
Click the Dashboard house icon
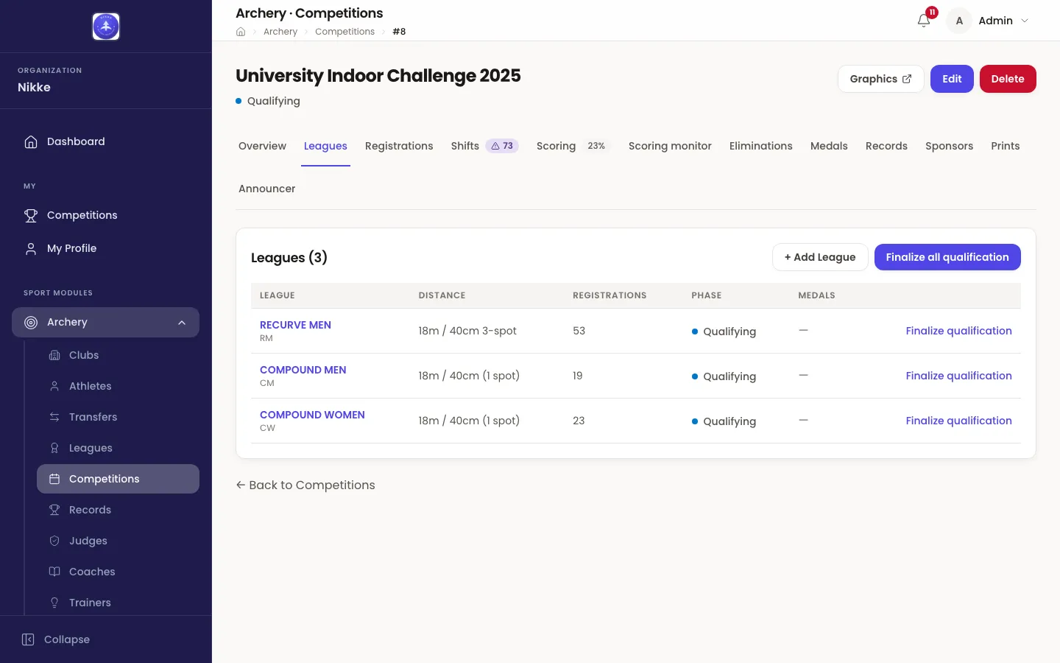point(31,141)
